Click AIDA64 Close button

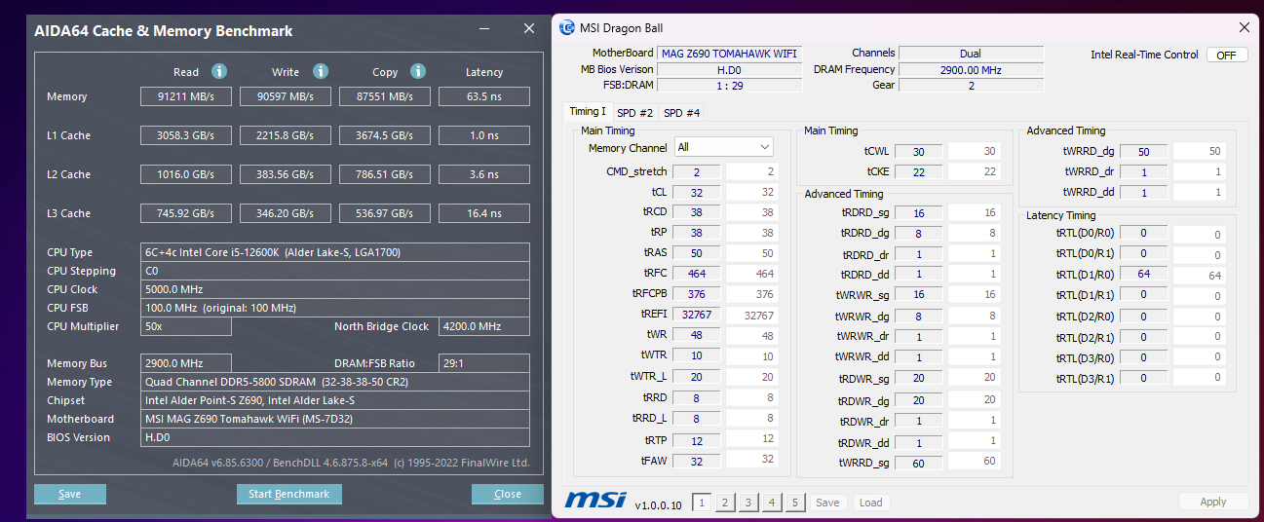[508, 494]
